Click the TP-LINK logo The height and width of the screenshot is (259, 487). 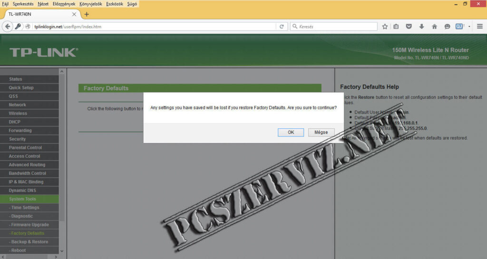pyautogui.click(x=44, y=52)
